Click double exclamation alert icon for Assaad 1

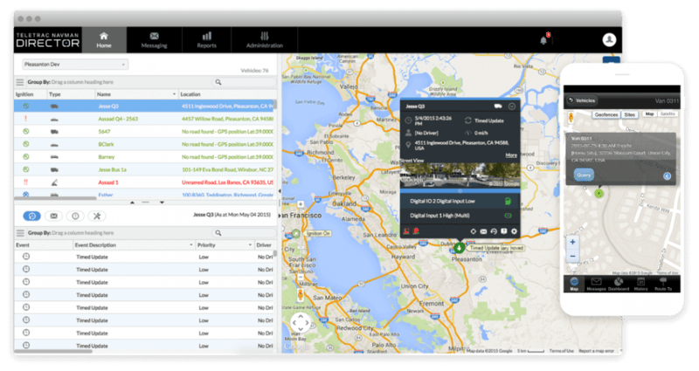[25, 182]
